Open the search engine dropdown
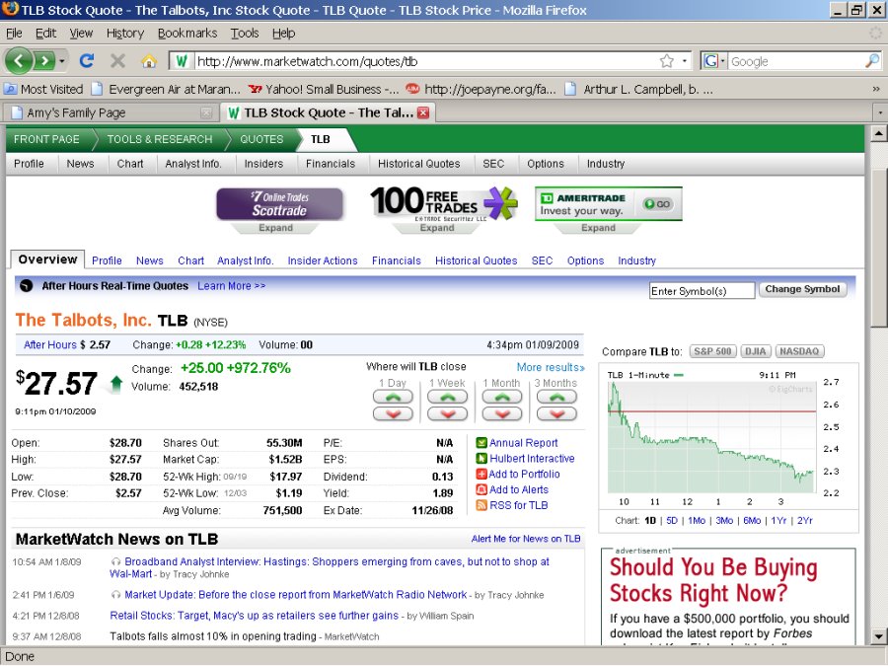888x666 pixels. coord(715,61)
